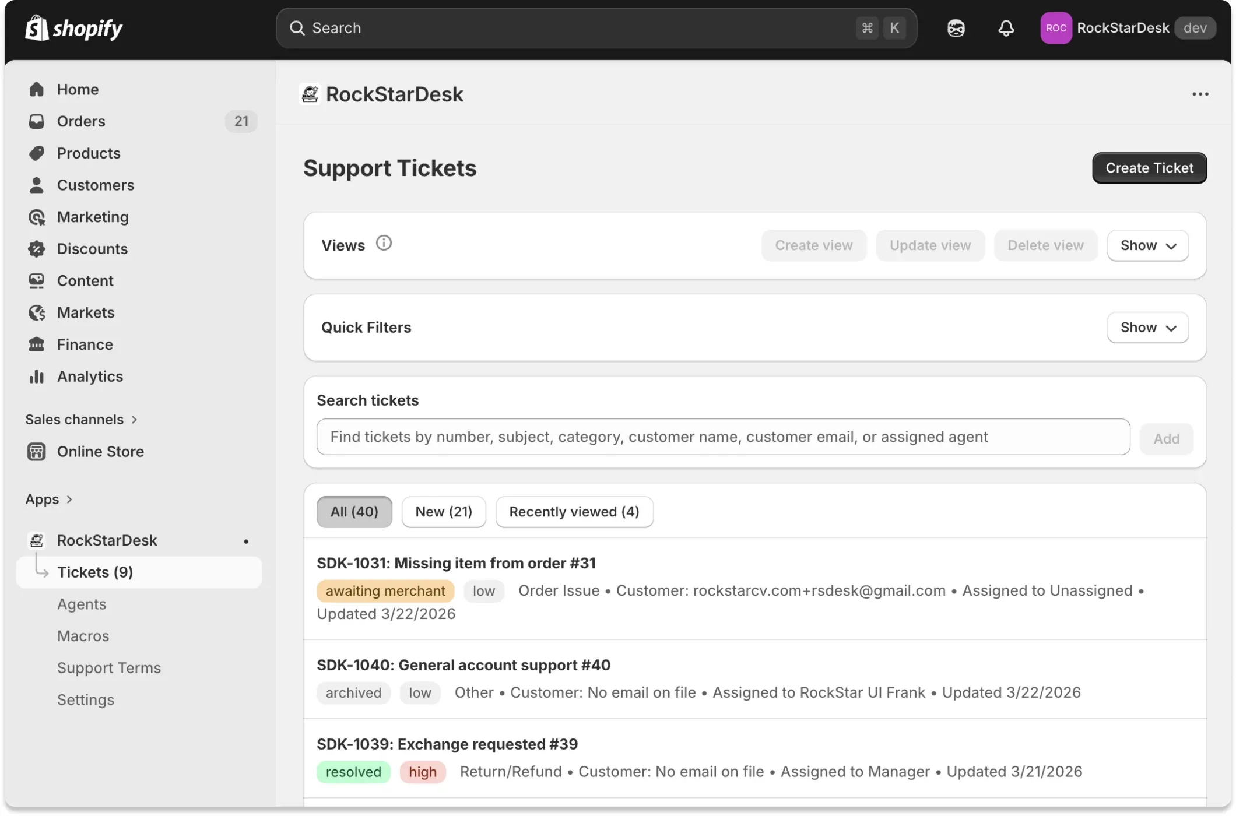Open Tickets (9) in the sidebar
Viewport: 1236px width, 816px height.
coord(139,572)
